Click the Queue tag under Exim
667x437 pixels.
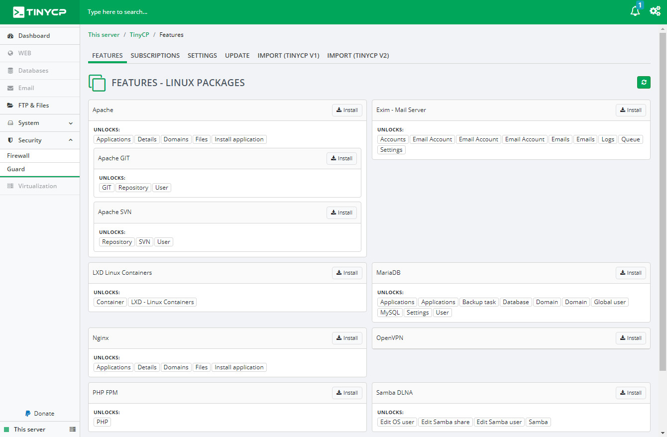(631, 139)
